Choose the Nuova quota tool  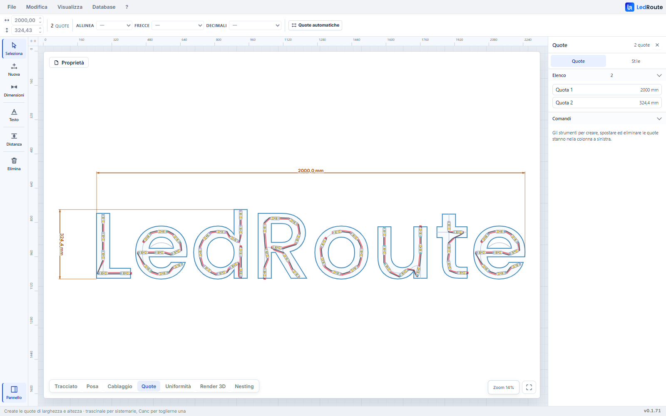tap(14, 69)
